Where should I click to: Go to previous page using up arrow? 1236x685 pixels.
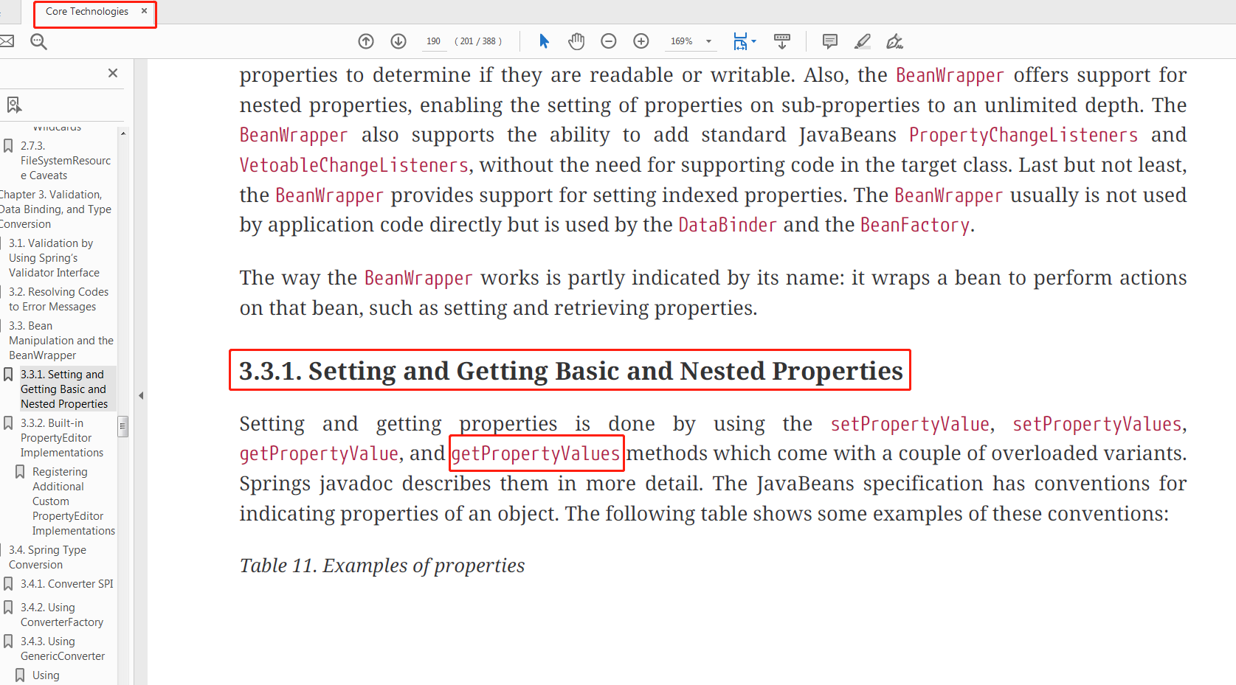(x=366, y=41)
